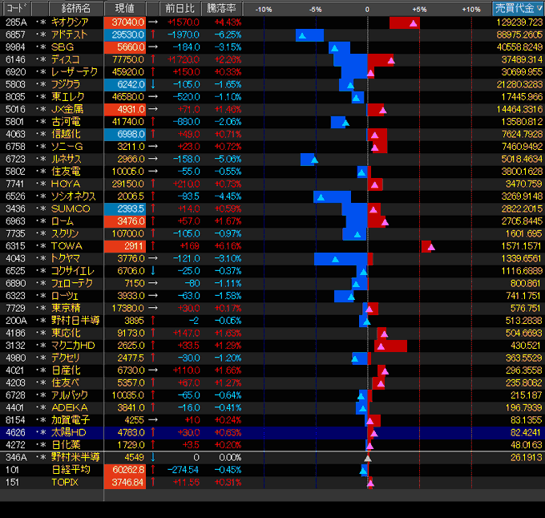The width and height of the screenshot is (545, 518).
Task: Select the ソシオネクス stock name
Action: (x=74, y=196)
